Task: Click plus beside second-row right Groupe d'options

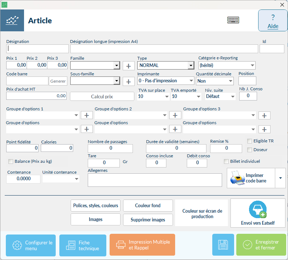Action: point(264,129)
